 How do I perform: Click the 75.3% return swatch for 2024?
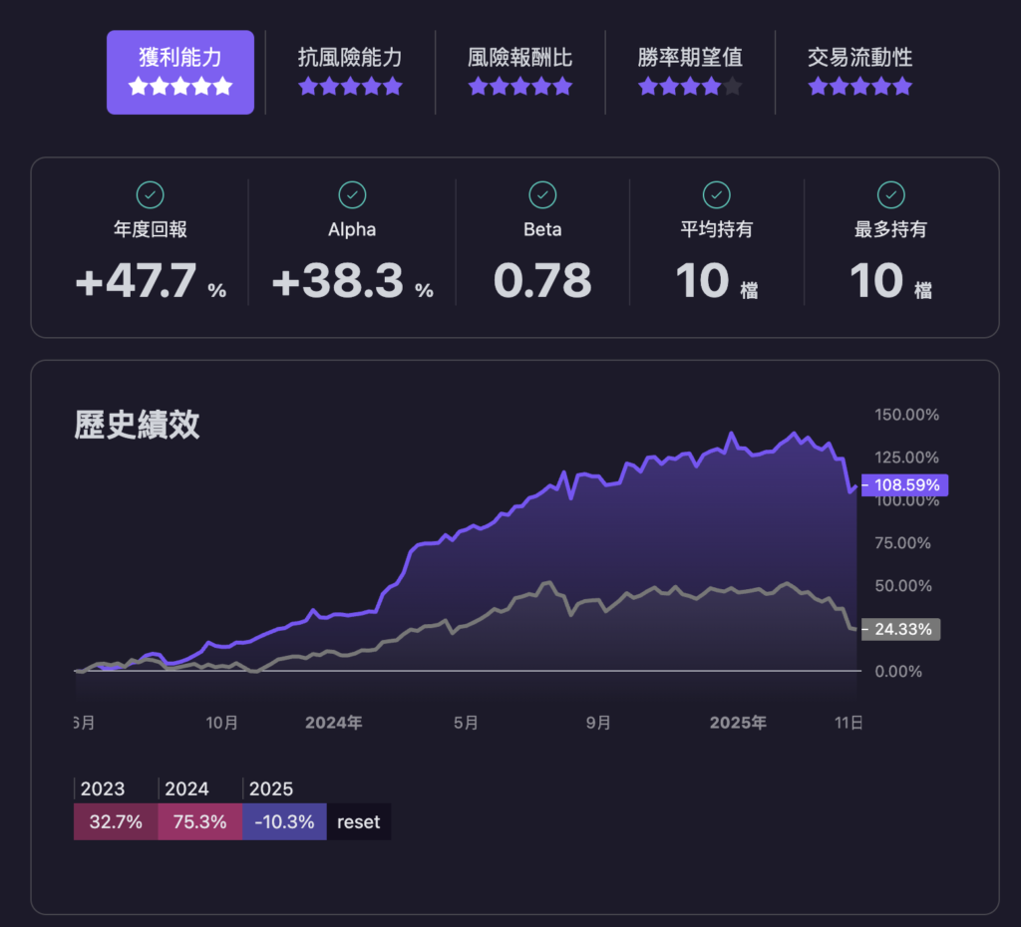point(199,821)
